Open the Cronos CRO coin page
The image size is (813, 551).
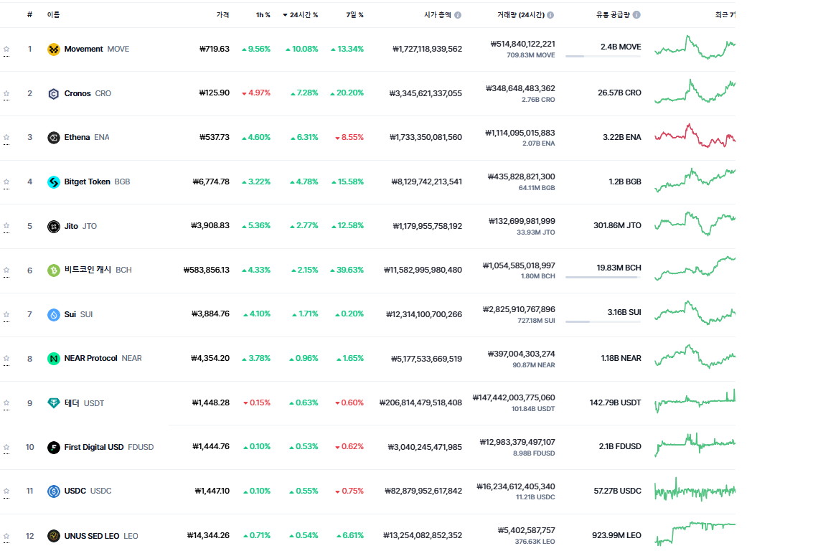(88, 94)
